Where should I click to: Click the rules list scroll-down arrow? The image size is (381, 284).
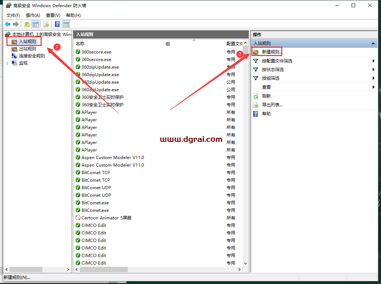coord(245,263)
